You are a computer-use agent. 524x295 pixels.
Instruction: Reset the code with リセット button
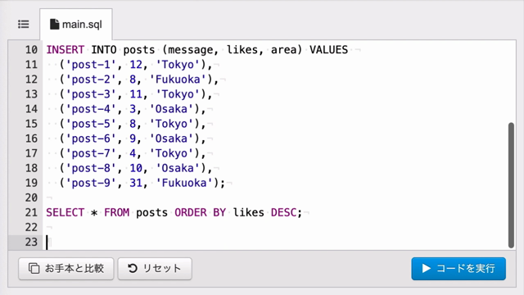click(x=155, y=269)
